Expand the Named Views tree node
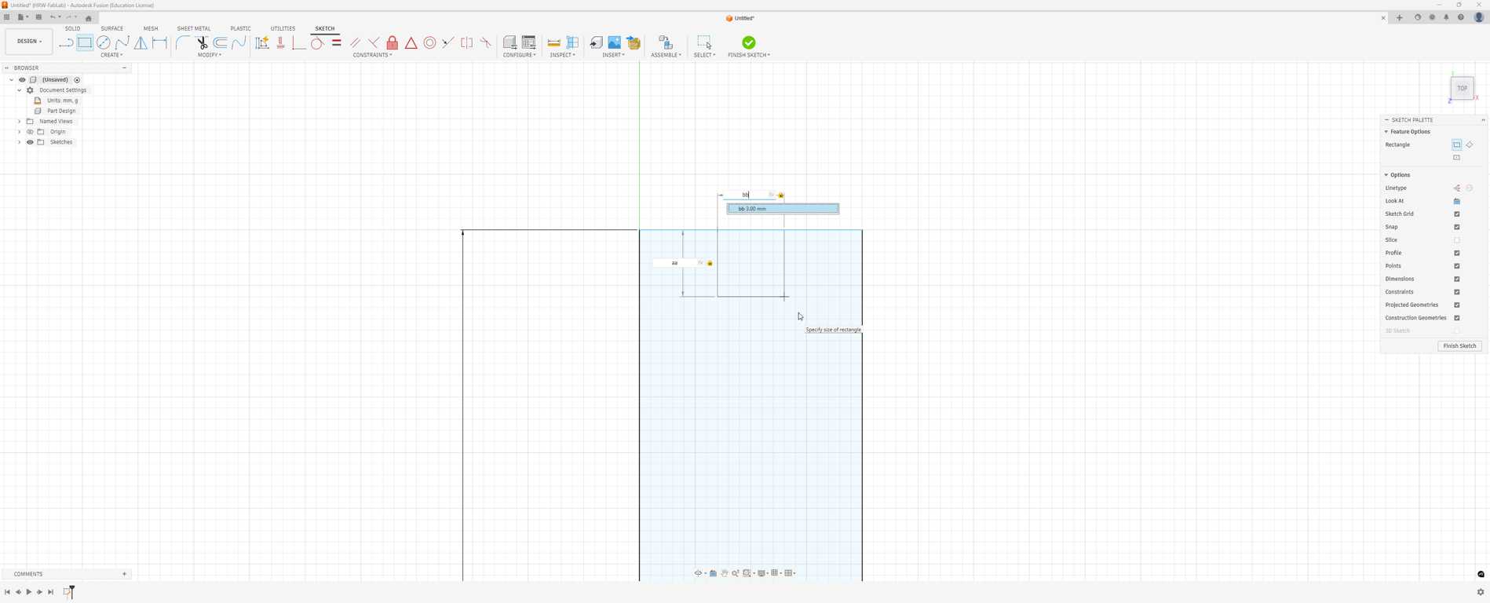1490x603 pixels. pos(20,122)
